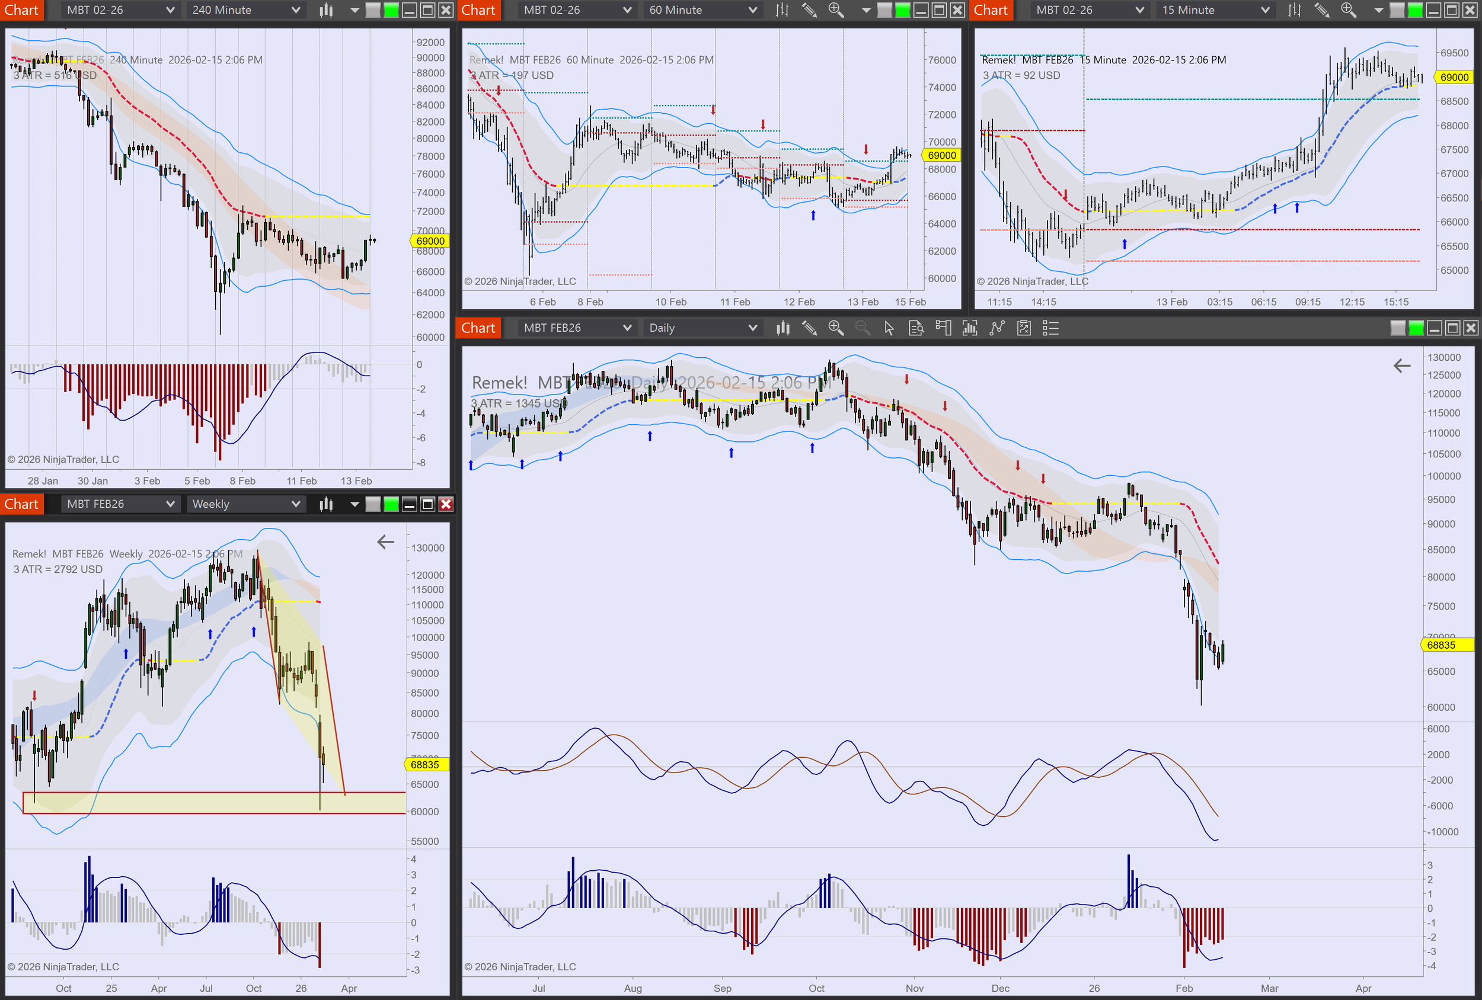Screen dimensions: 1482x1000
Task: Click 68835 price marker on Daily axis
Action: [1446, 645]
